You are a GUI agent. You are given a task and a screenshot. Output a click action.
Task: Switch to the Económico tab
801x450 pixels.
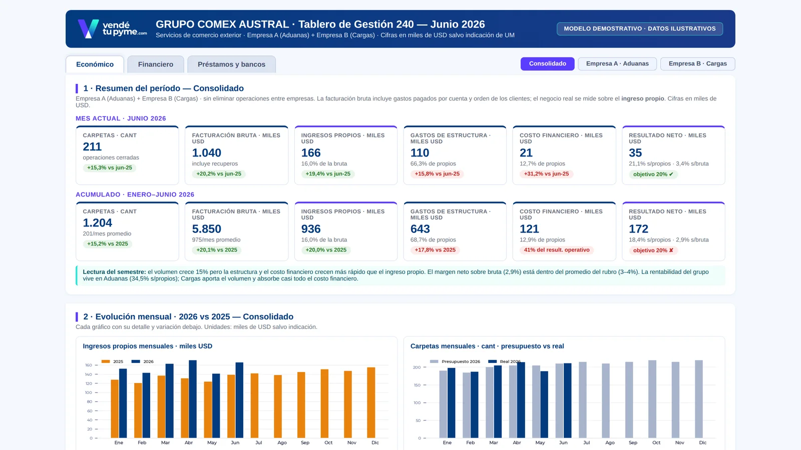click(x=95, y=64)
